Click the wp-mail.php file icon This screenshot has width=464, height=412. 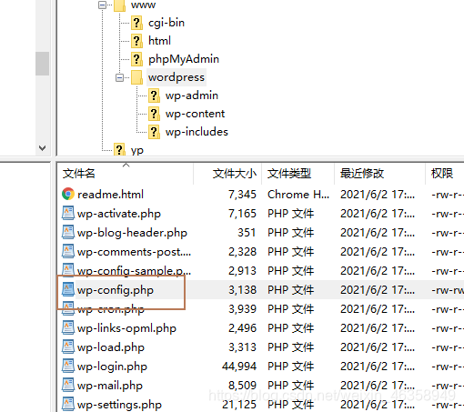click(68, 385)
